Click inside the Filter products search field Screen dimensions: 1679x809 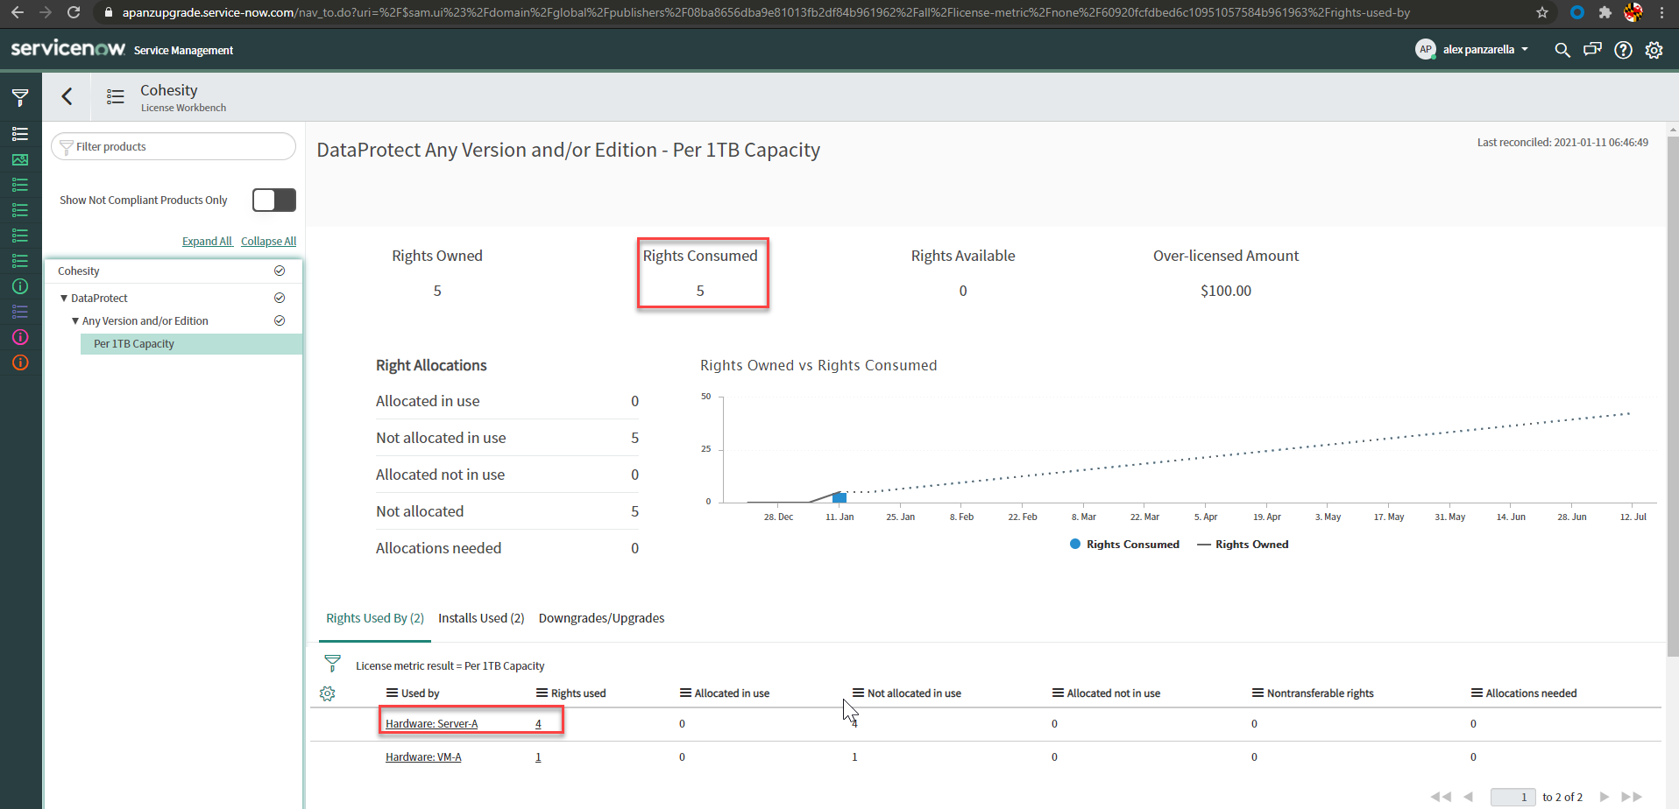(173, 146)
